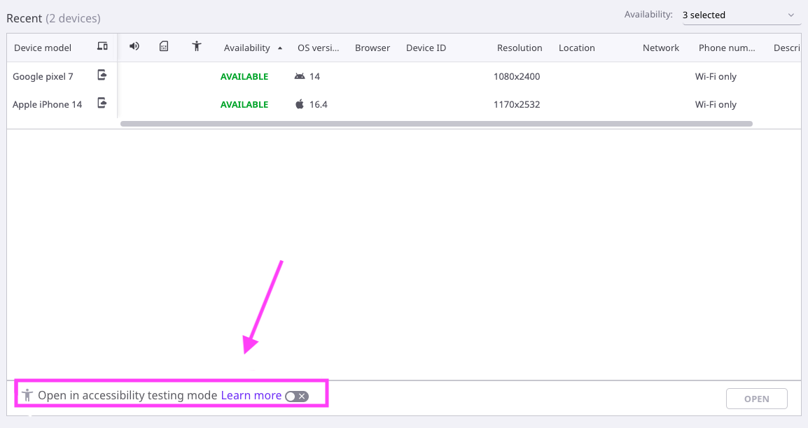Click the devices icon beside Device model header
Screen dimensions: 808x428
point(102,47)
